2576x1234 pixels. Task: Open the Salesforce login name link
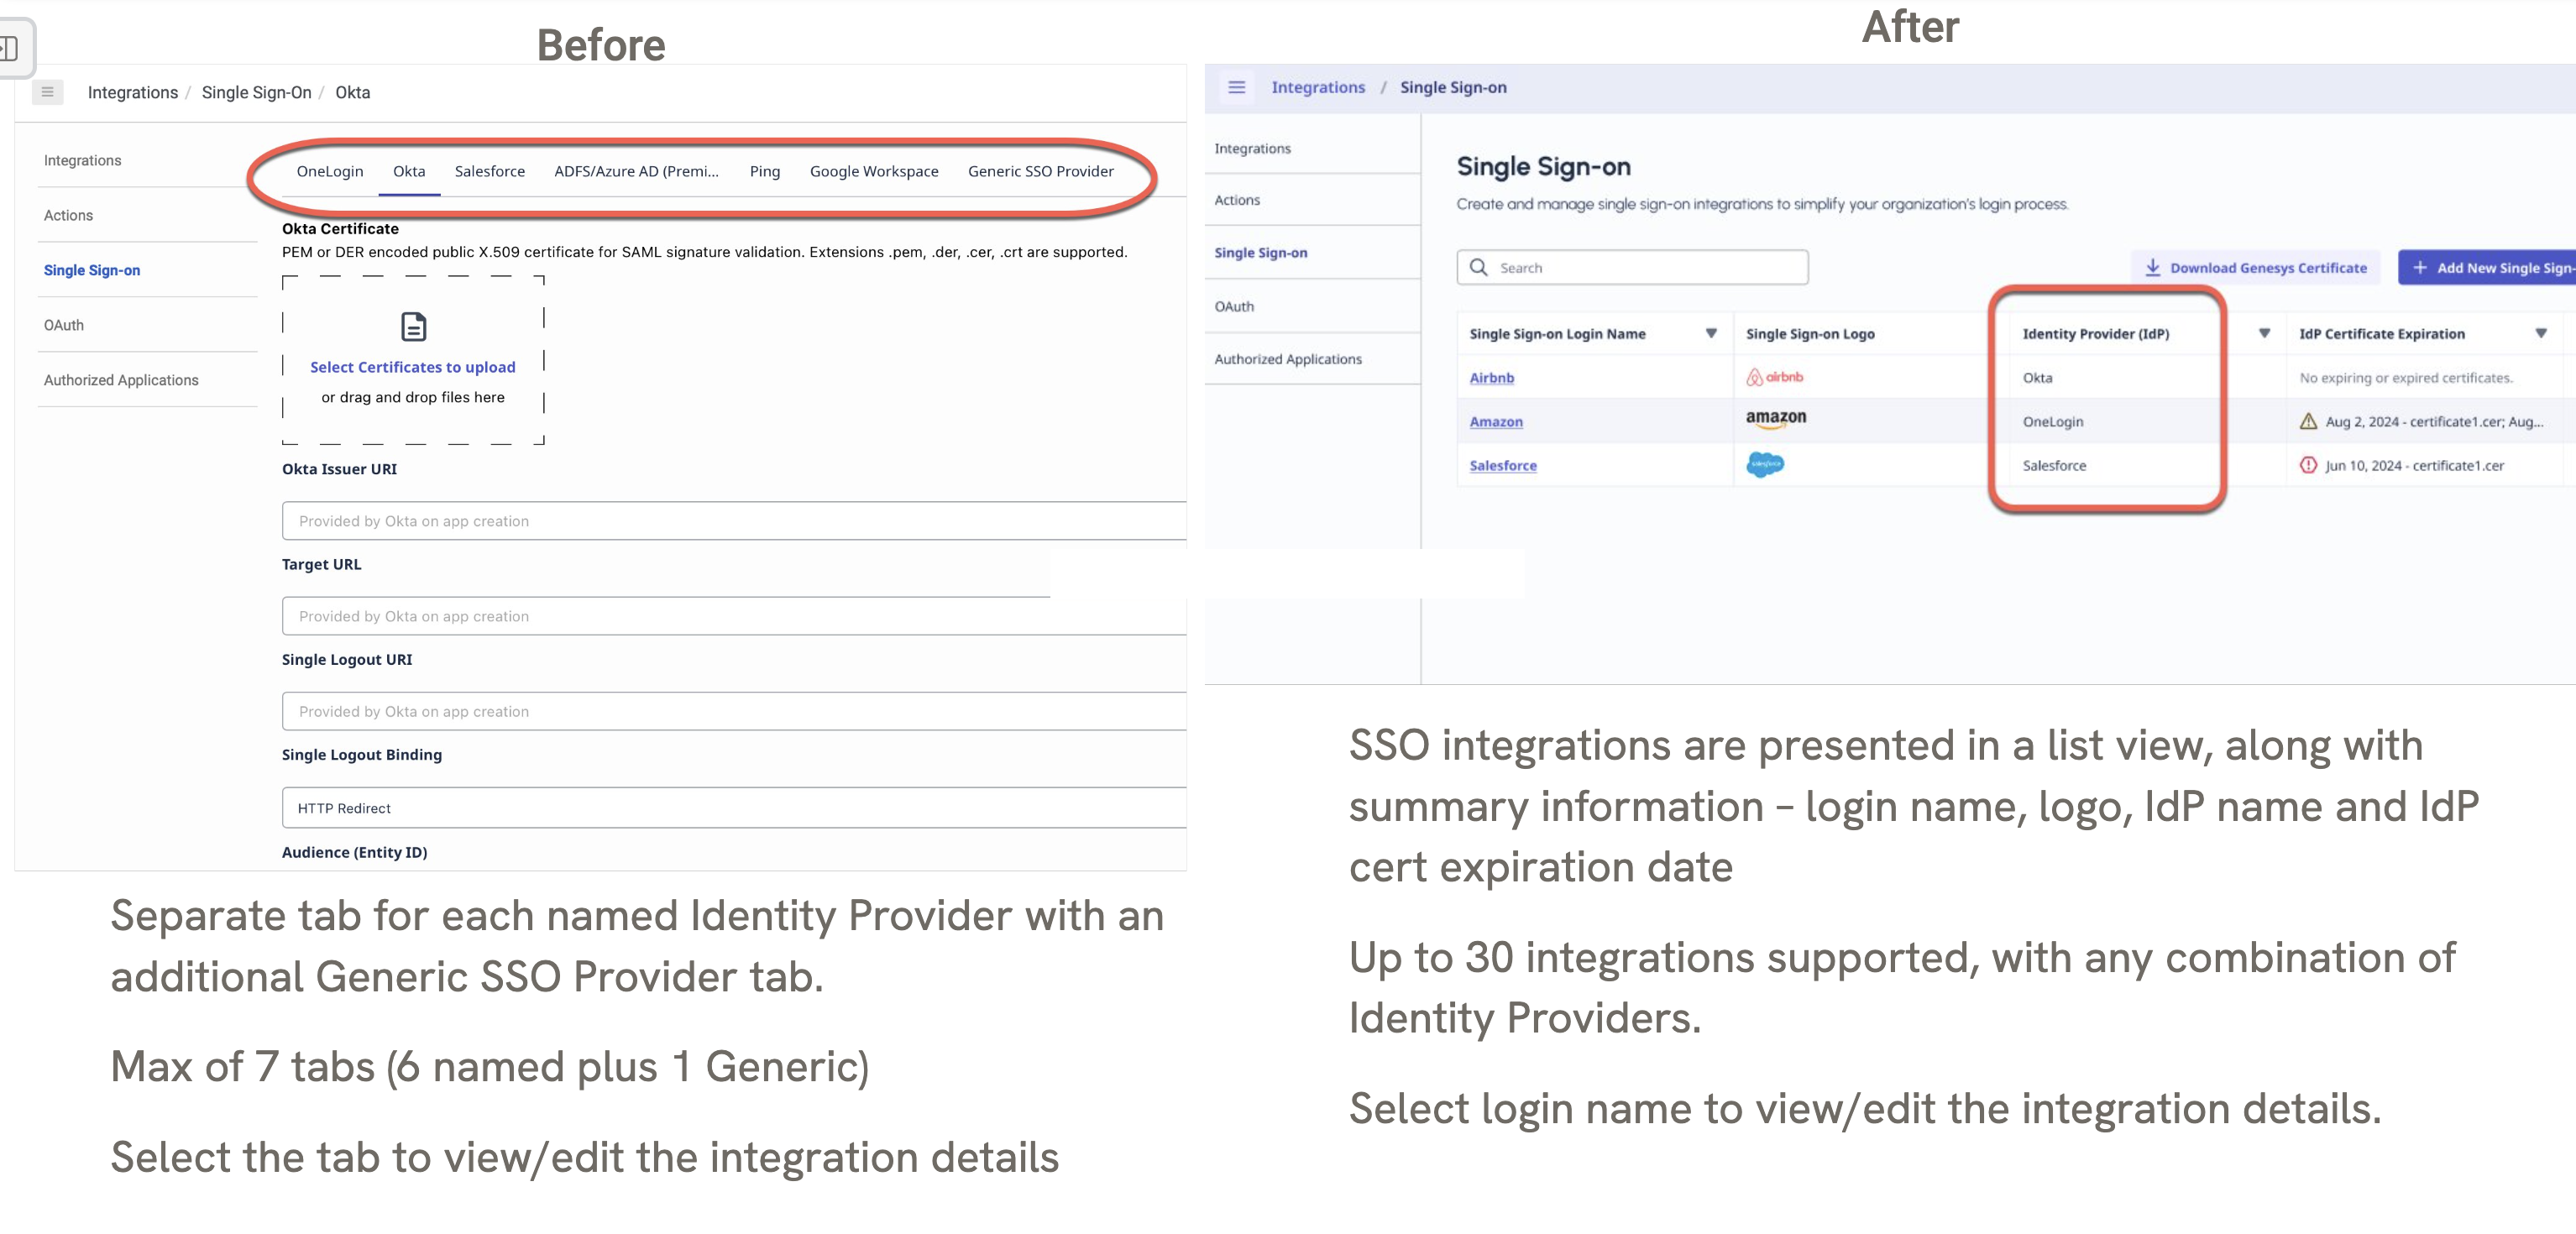tap(1503, 465)
